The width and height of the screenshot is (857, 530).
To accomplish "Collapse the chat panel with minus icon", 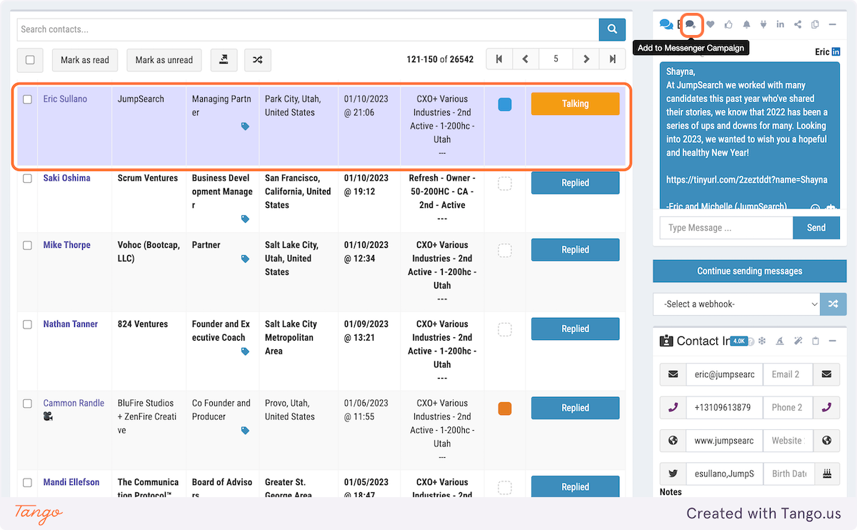I will (832, 24).
